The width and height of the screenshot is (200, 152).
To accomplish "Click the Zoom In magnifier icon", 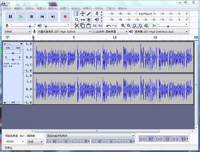I will pos(123,26).
